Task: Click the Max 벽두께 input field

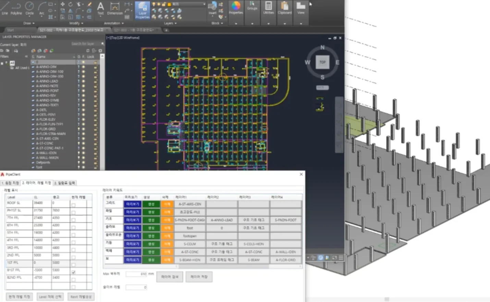Action: [136, 274]
